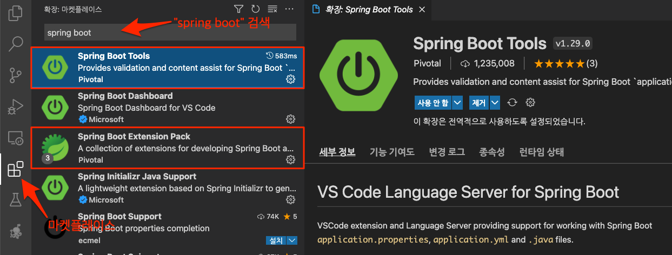Close the Spring Boot Tools editor tab
The image size is (672, 255).
[422, 10]
